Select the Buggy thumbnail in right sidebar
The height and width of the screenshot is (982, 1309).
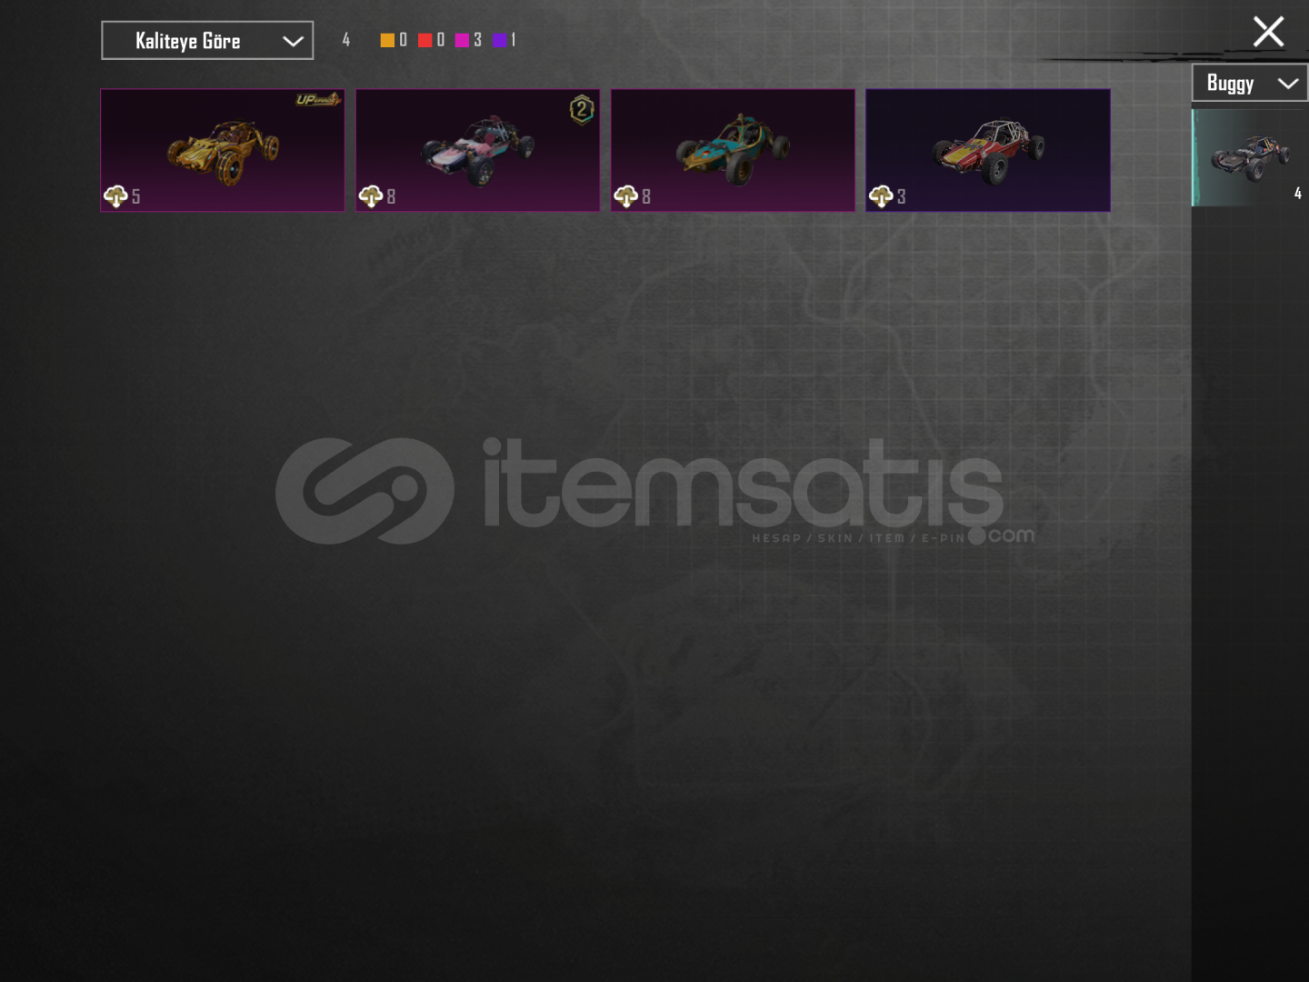click(1250, 157)
